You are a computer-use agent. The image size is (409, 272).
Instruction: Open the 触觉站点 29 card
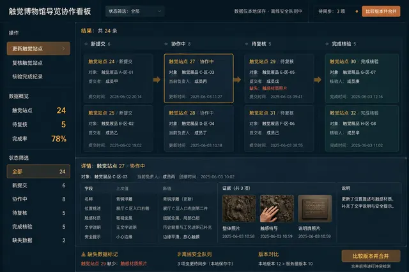(x=279, y=78)
